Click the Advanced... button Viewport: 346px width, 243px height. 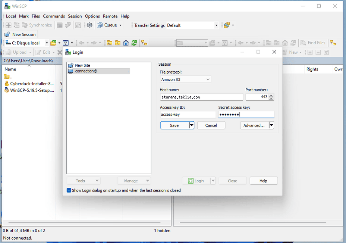[x=254, y=125]
